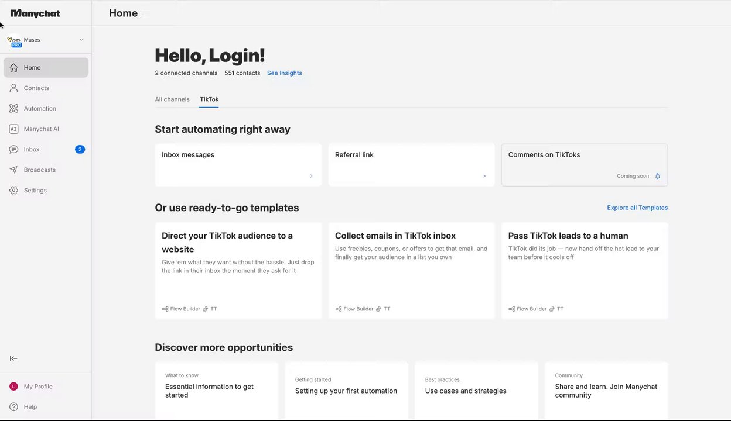This screenshot has width=731, height=421.
Task: Click the TT icon on website template card
Action: pyautogui.click(x=206, y=309)
